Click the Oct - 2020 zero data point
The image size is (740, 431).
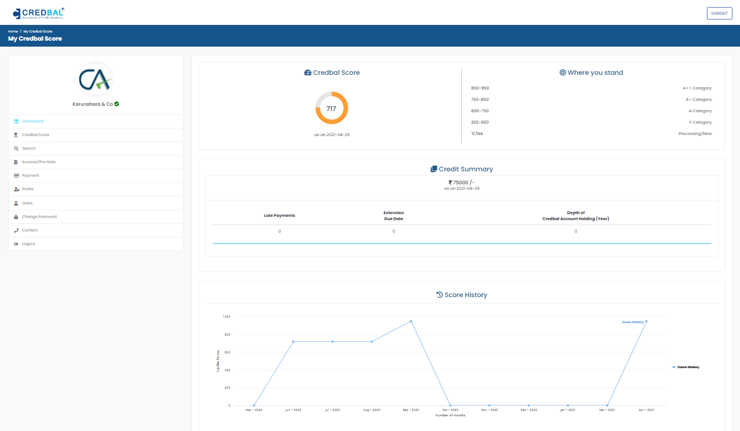pyautogui.click(x=450, y=406)
